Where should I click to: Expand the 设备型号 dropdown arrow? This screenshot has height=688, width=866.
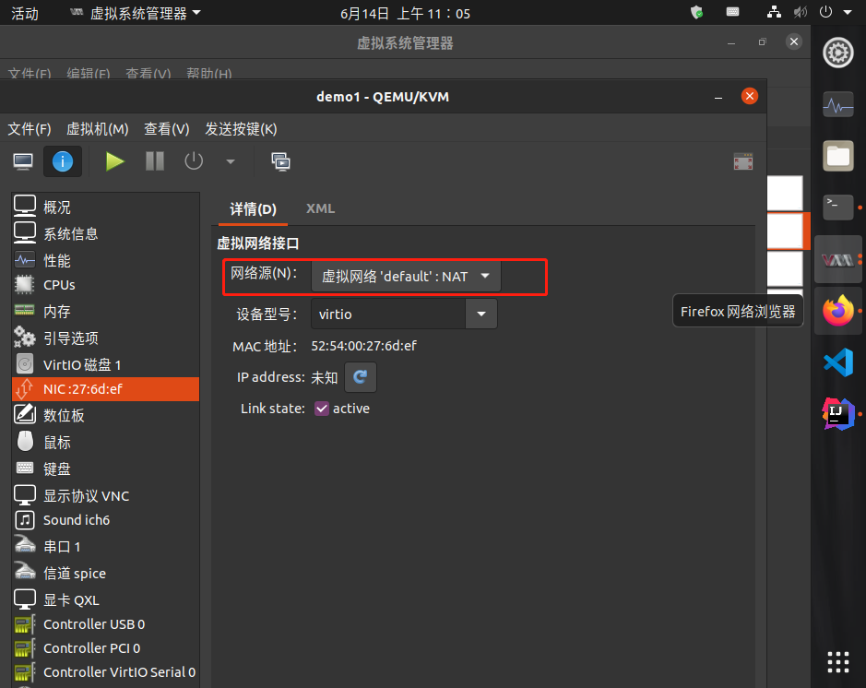coord(481,314)
